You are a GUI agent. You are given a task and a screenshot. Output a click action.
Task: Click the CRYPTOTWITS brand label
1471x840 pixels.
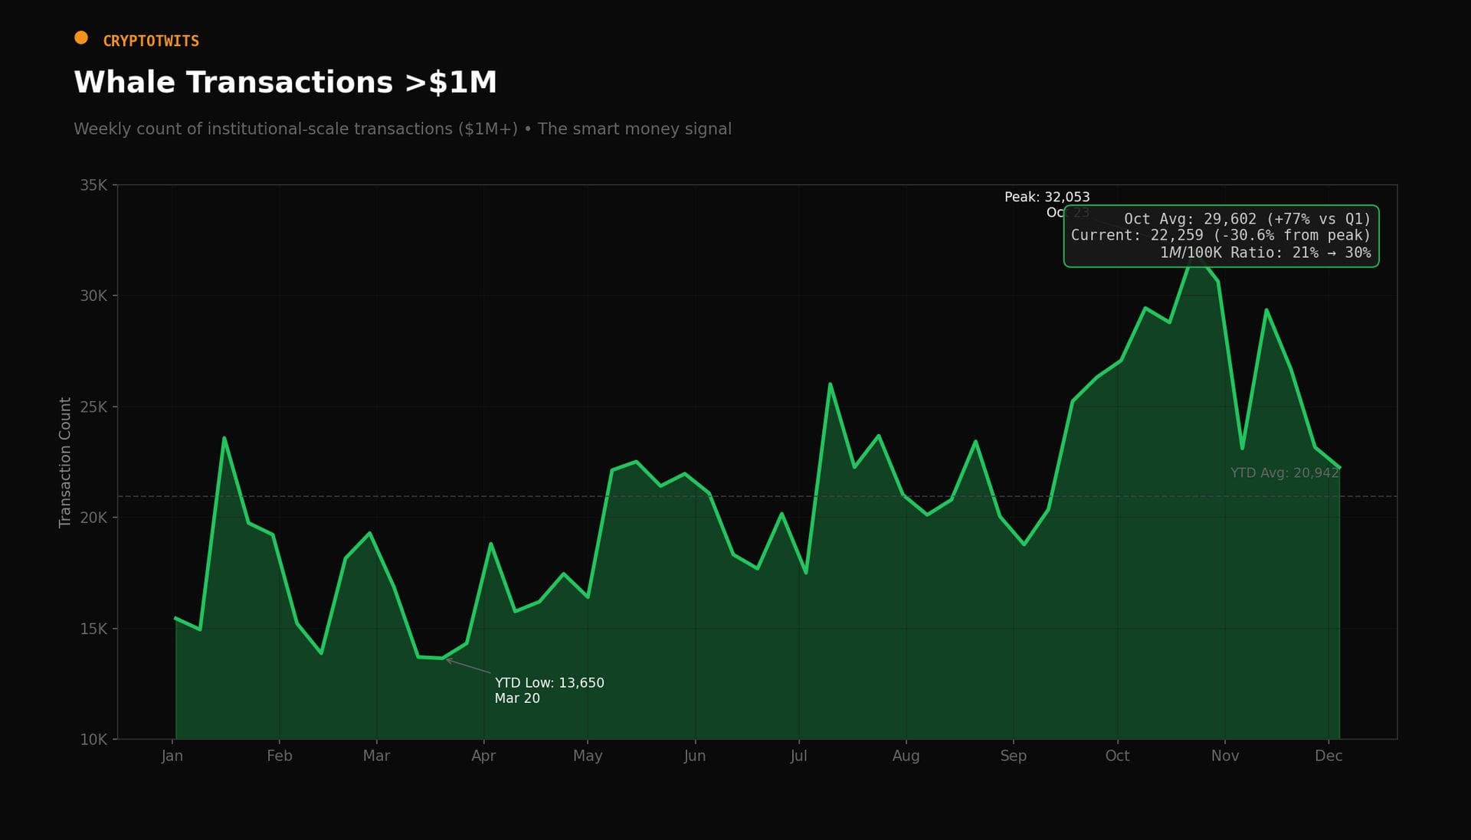[151, 41]
